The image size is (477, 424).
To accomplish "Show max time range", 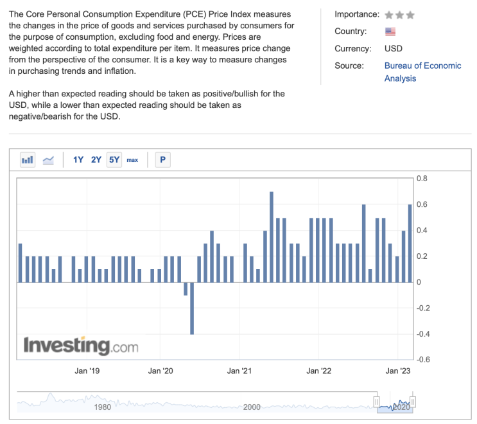I will [132, 160].
